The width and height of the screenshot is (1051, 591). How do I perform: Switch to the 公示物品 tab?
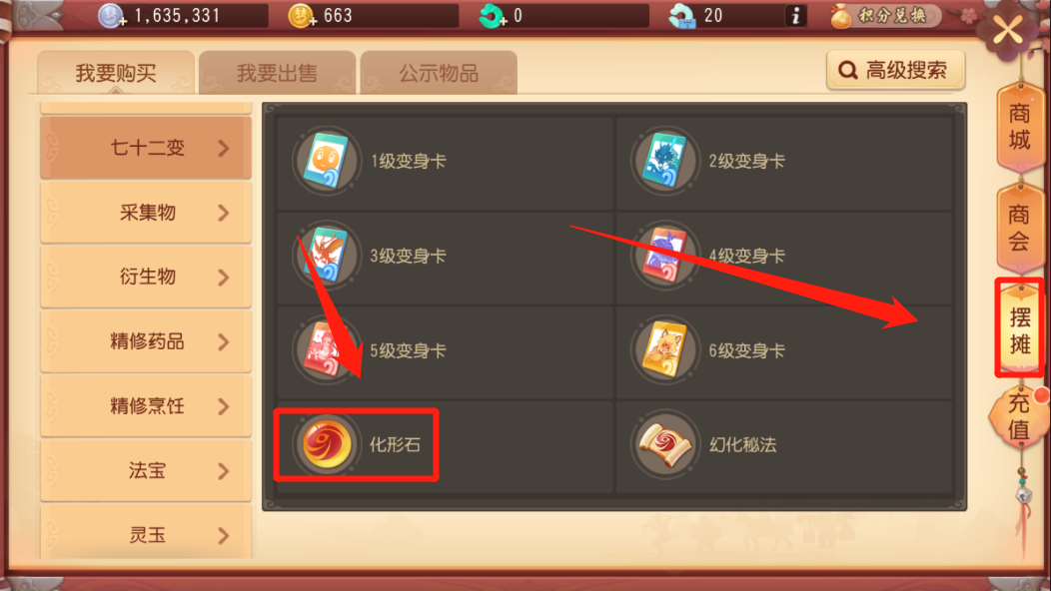439,72
